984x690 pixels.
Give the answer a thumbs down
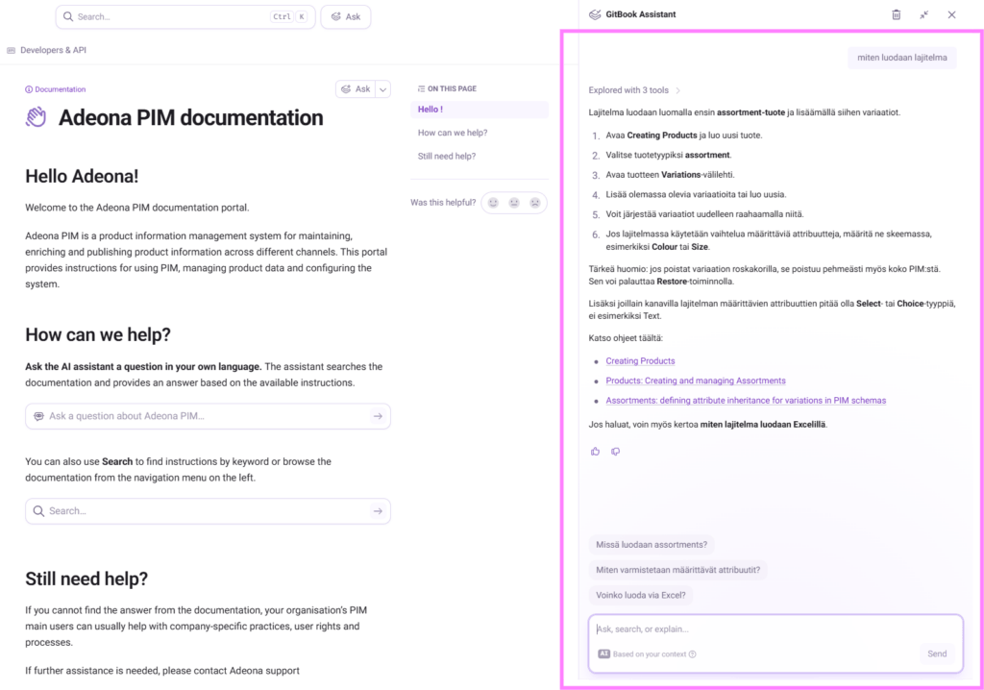(x=616, y=452)
